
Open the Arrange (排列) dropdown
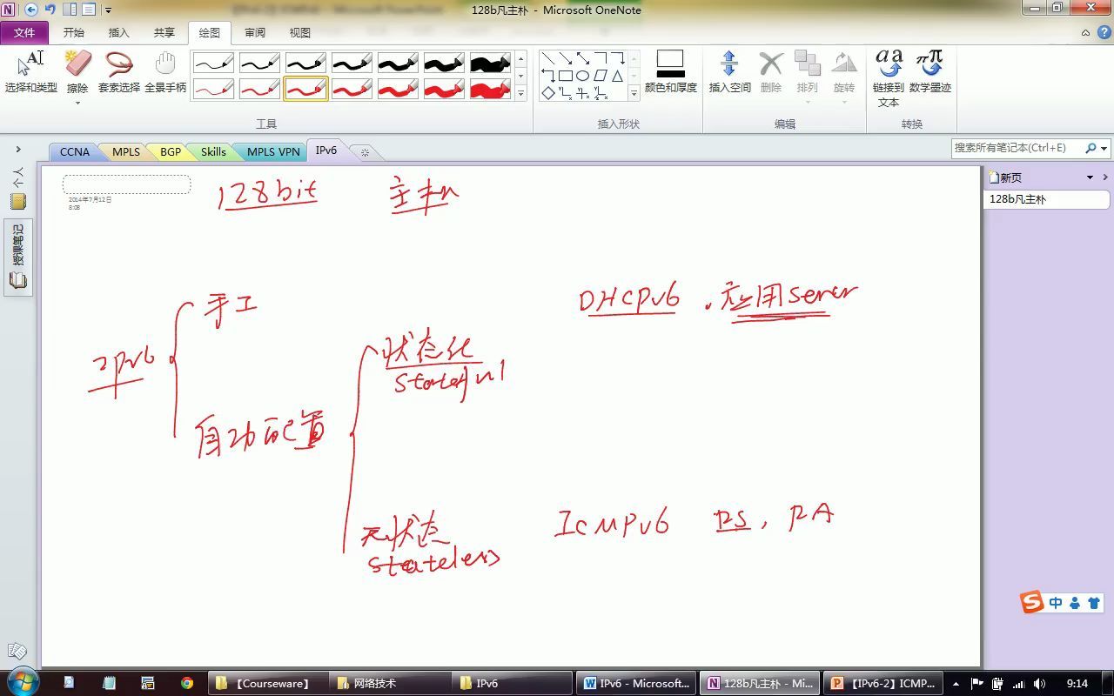(x=807, y=77)
